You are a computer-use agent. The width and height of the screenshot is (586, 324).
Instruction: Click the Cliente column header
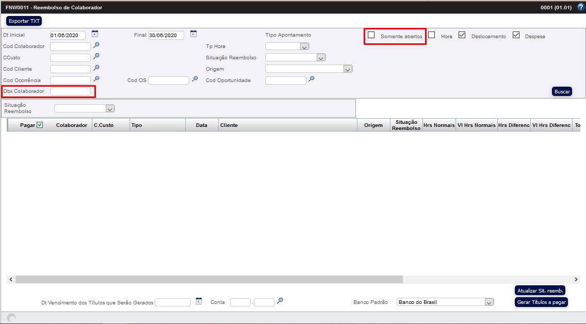coord(229,125)
